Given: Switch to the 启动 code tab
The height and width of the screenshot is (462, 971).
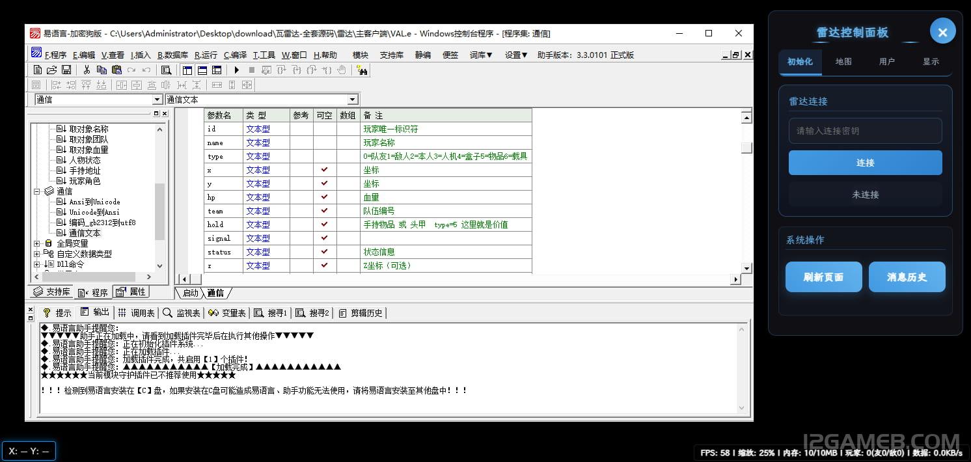Looking at the screenshot, I should (189, 293).
